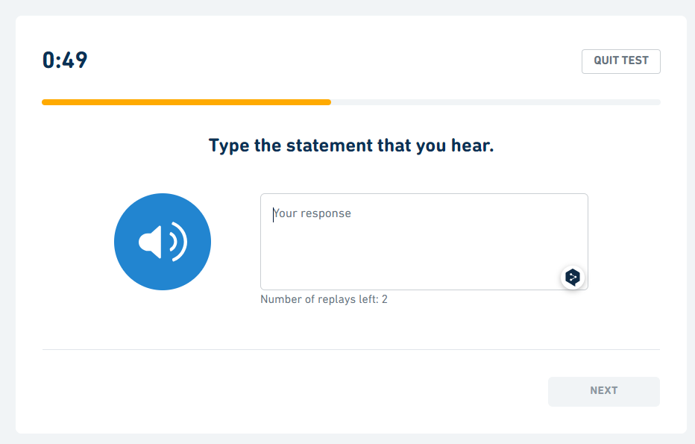Click the sound waves on the speaker icon
This screenshot has width=695, height=444.
point(177,242)
